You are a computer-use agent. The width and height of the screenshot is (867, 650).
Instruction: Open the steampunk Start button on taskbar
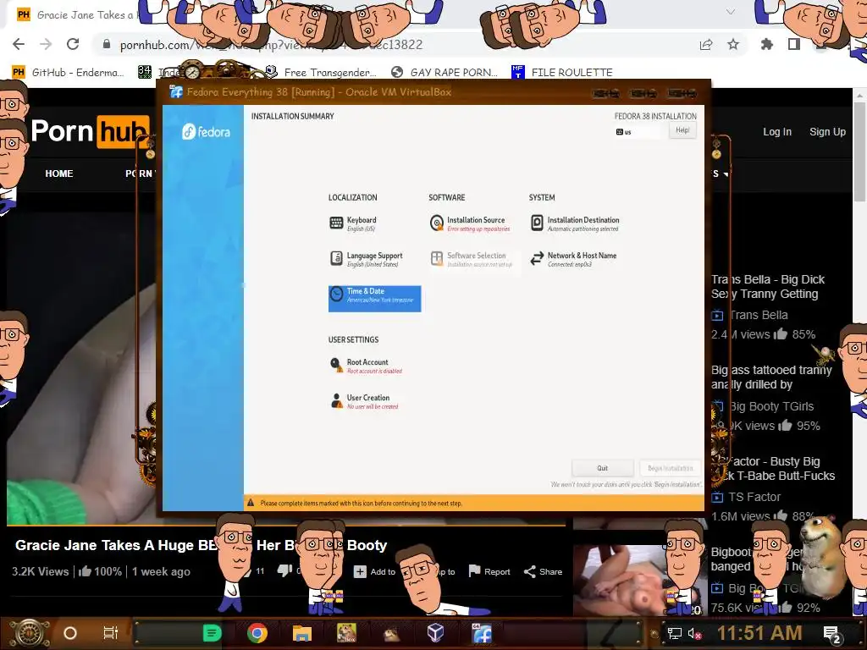30,633
